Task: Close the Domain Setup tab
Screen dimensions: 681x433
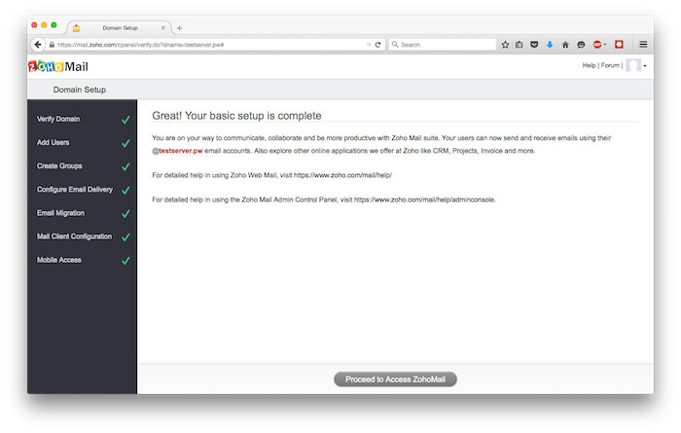Action: [x=163, y=28]
